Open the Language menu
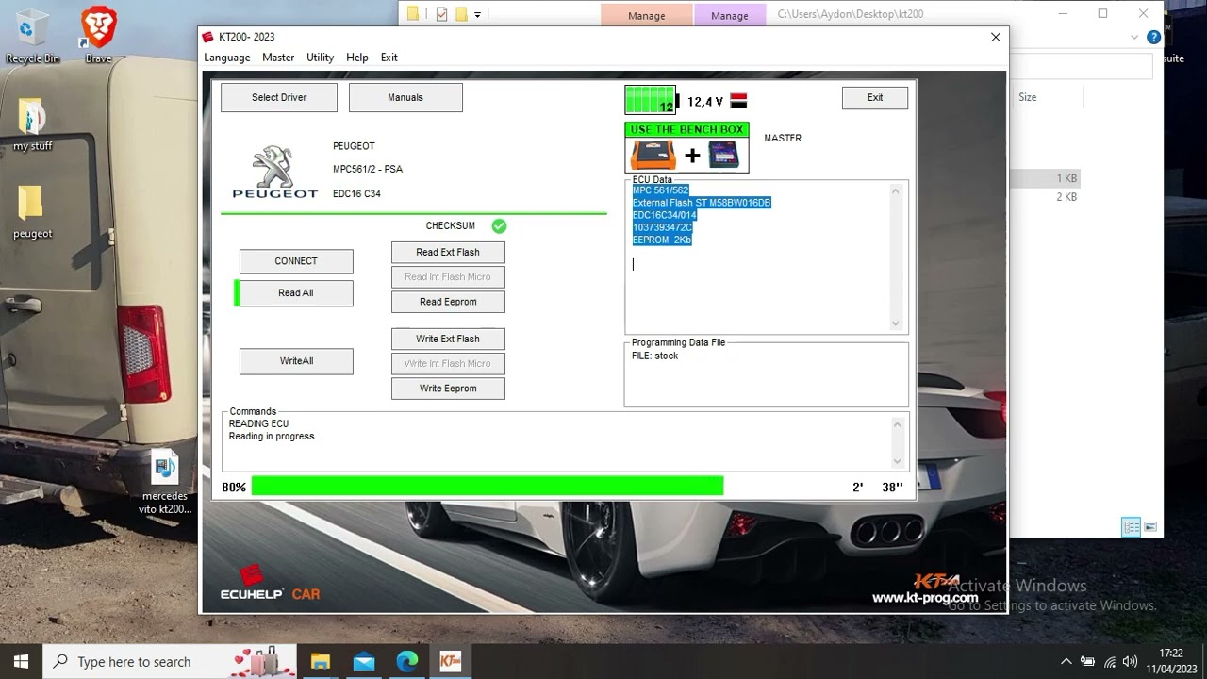Screen dimensions: 1207x679 tap(227, 58)
